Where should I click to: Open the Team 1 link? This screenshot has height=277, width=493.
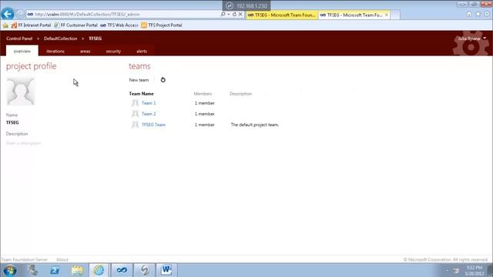(149, 103)
